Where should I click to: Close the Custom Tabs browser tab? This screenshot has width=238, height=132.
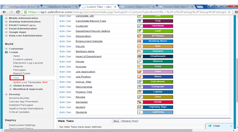115,7
